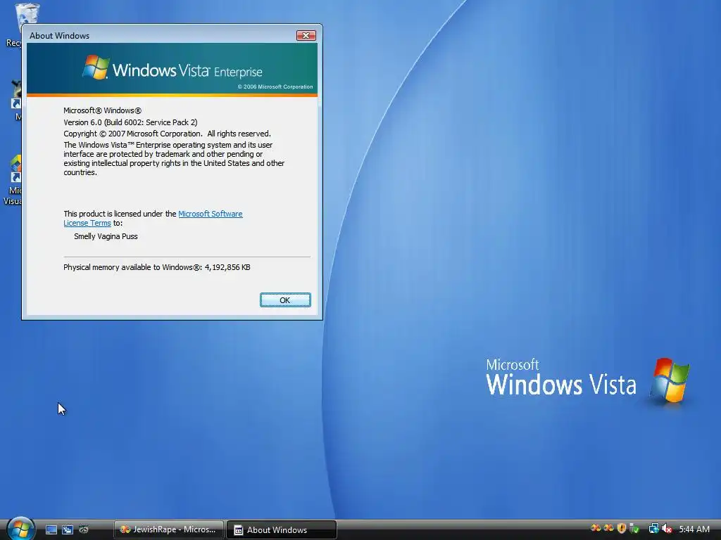This screenshot has height=540, width=721.
Task: Click the text "Version 6.0 (Build 6002: Service Pack 2)"
Action: (130, 122)
